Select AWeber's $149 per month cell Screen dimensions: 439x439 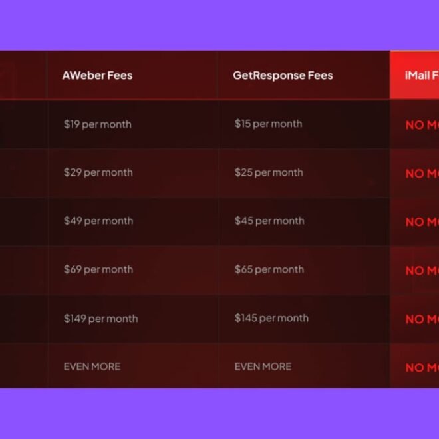100,319
